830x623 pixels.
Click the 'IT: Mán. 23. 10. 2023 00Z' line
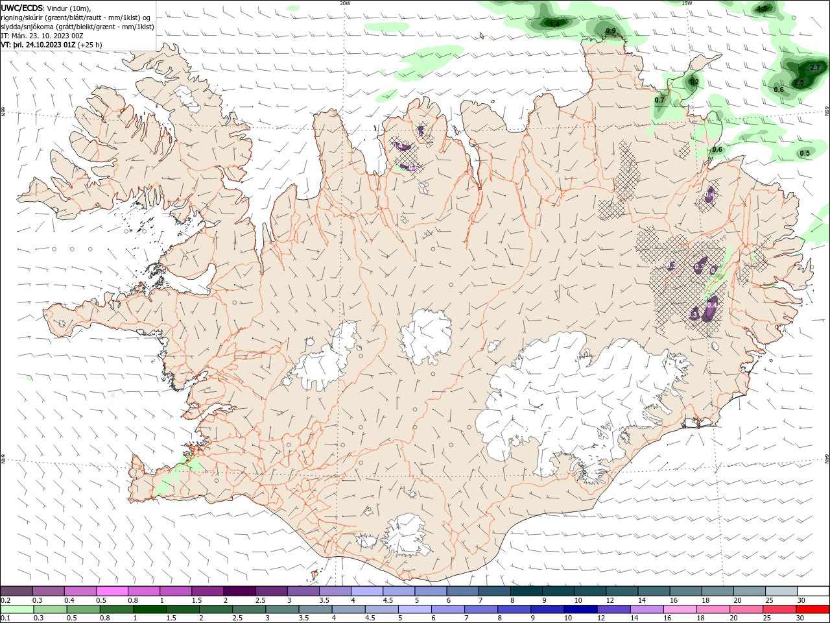tap(42, 36)
